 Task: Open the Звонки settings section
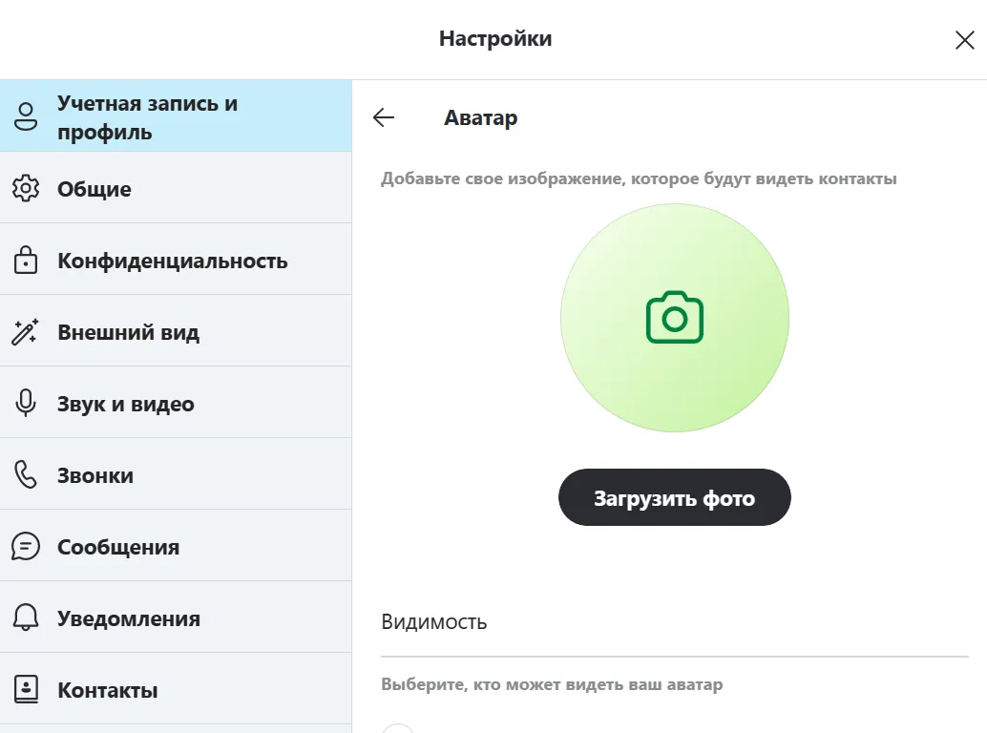pos(176,474)
